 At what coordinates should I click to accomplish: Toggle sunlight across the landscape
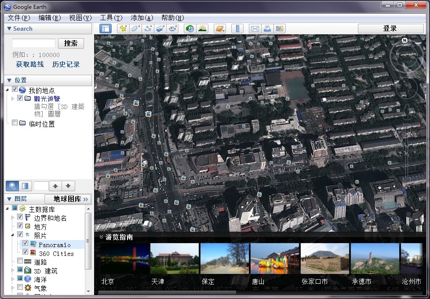[202, 28]
